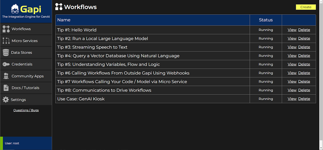
Task: View the Use Case: GenAI Kiosk workflow
Action: click(292, 99)
